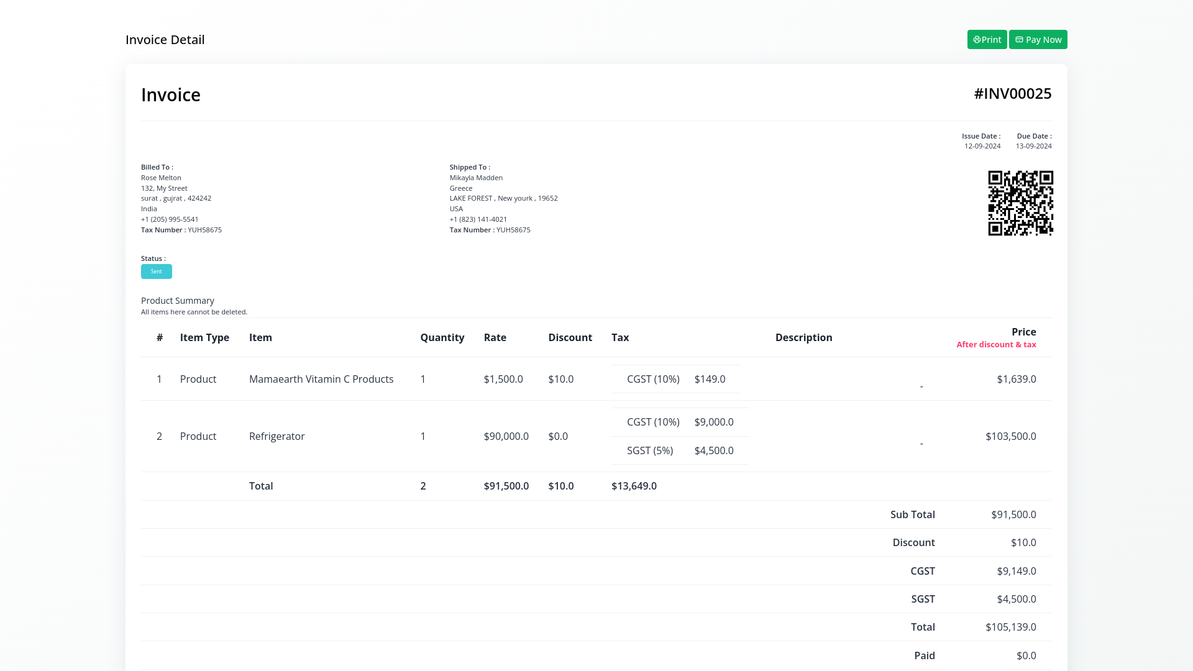
Task: Click the invoice QR code image
Action: pos(1020,203)
